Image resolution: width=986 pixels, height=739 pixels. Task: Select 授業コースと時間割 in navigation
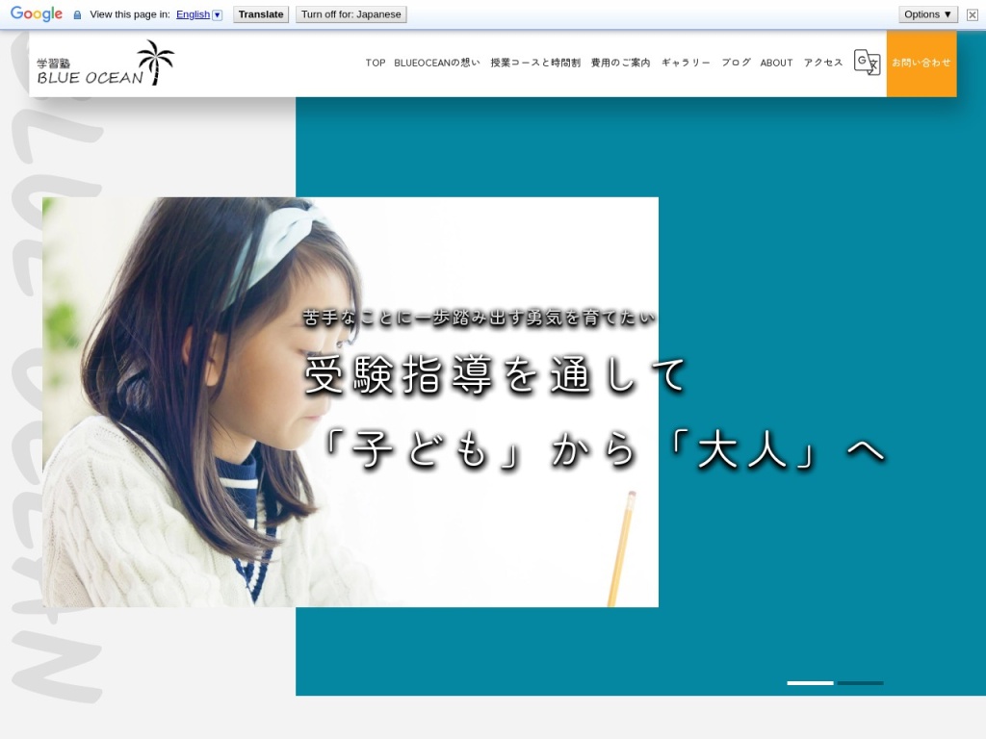[535, 63]
